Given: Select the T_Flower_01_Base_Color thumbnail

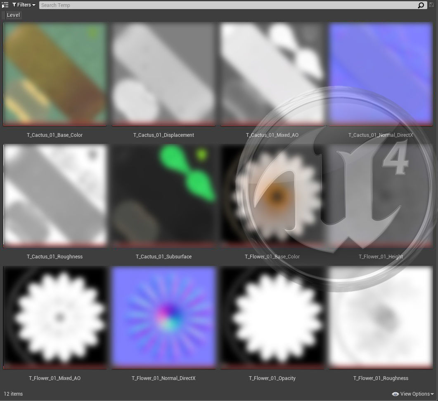Looking at the screenshot, I should pyautogui.click(x=272, y=196).
